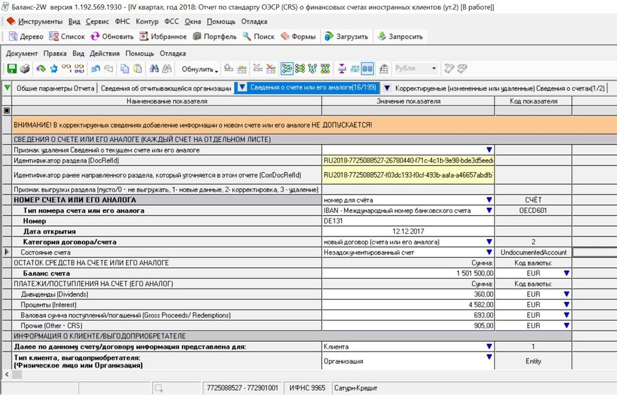Click the horizontal scrollbar left arrow

tap(6, 374)
